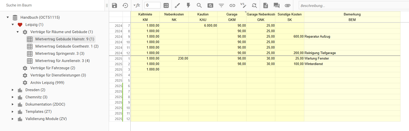Click the chain link icon

(x=232, y=5)
